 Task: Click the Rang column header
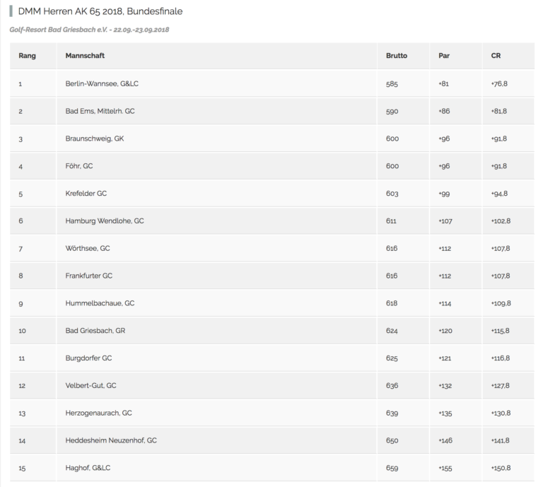pyautogui.click(x=27, y=56)
